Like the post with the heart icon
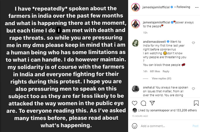This screenshot has width=200, height=132. pyautogui.click(x=135, y=103)
